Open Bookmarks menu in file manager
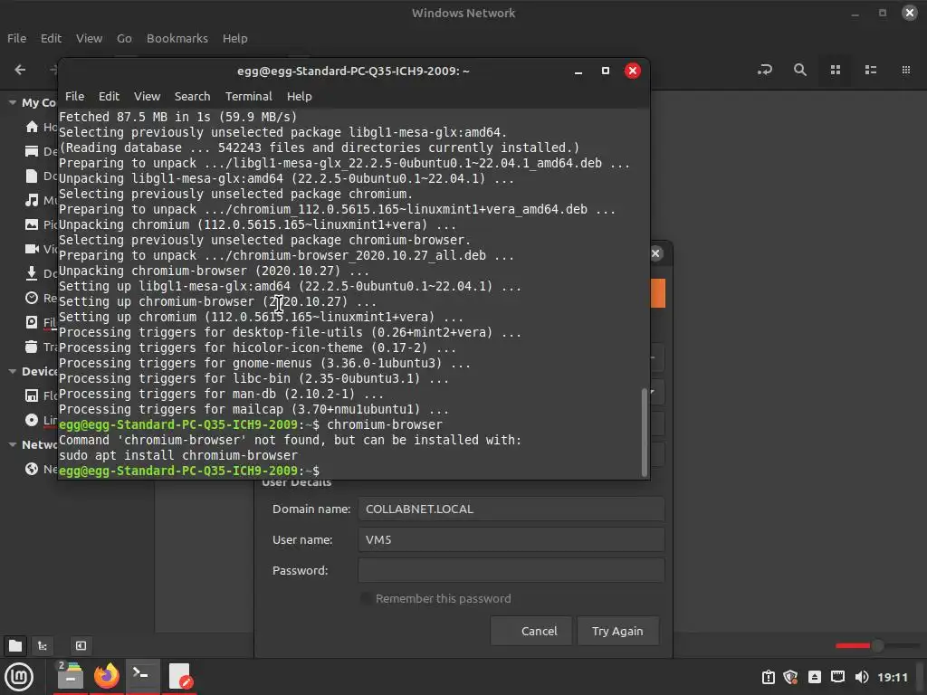The image size is (927, 695). [177, 38]
